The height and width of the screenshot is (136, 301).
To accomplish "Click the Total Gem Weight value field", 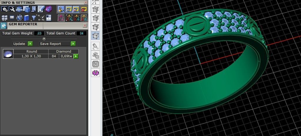I will click(x=39, y=33).
